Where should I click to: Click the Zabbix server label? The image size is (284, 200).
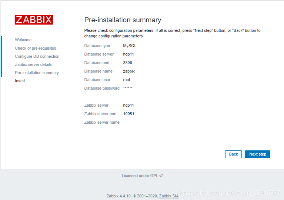(96, 105)
